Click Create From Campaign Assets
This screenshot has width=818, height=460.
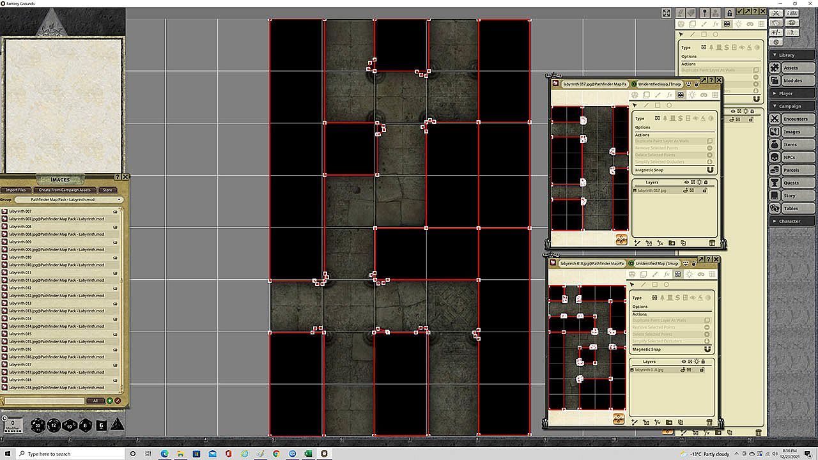tap(65, 190)
